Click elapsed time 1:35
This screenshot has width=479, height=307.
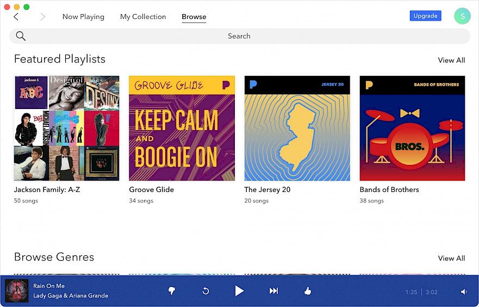[411, 292]
